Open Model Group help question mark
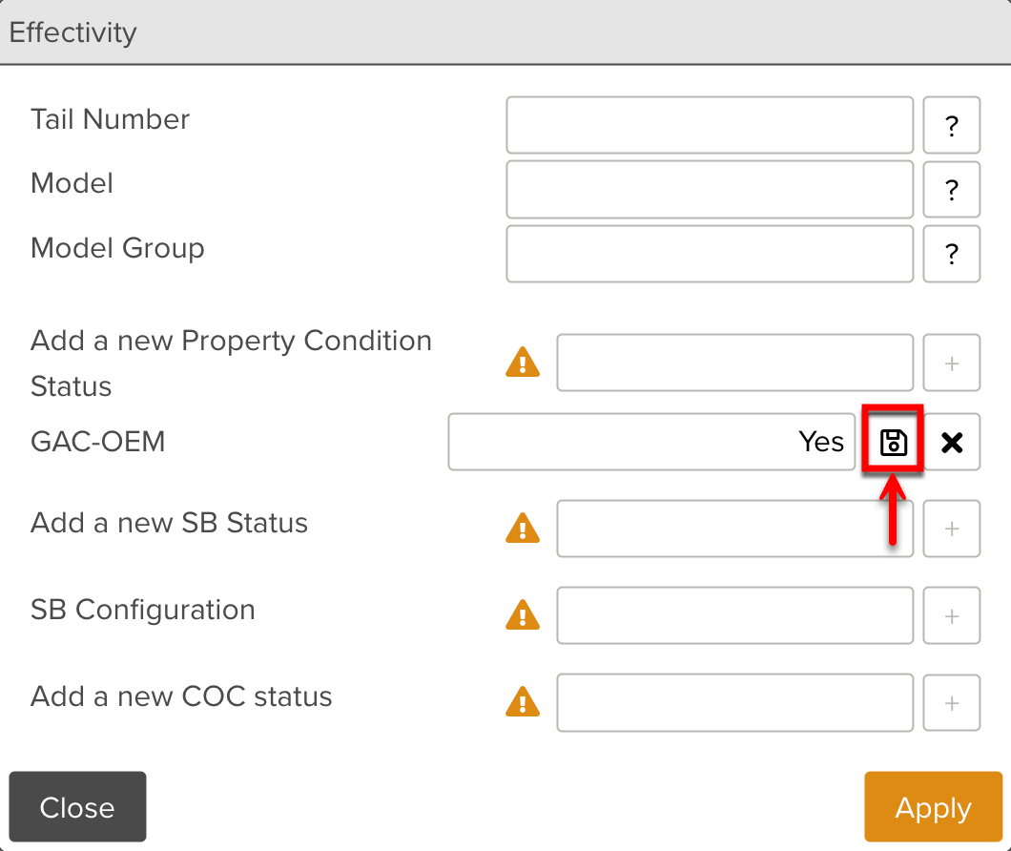 coord(952,254)
